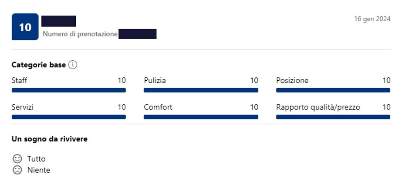Click the Niente negative comment text
This screenshot has width=402, height=181.
pyautogui.click(x=39, y=170)
